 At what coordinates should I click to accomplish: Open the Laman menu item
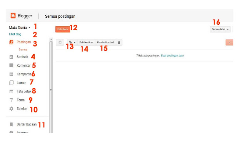(x=21, y=83)
